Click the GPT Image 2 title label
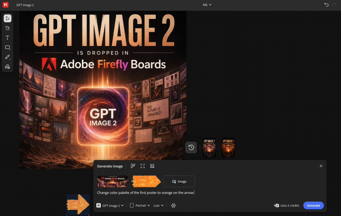This screenshot has width=341, height=216. [x=25, y=5]
